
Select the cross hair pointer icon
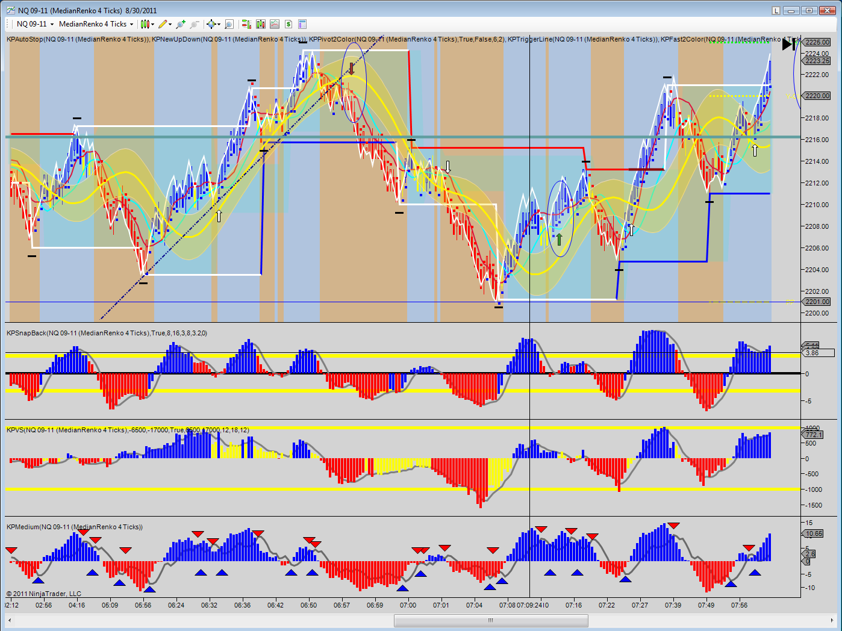[x=211, y=24]
